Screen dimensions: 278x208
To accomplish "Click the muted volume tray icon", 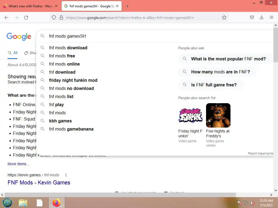I will coord(252,203).
